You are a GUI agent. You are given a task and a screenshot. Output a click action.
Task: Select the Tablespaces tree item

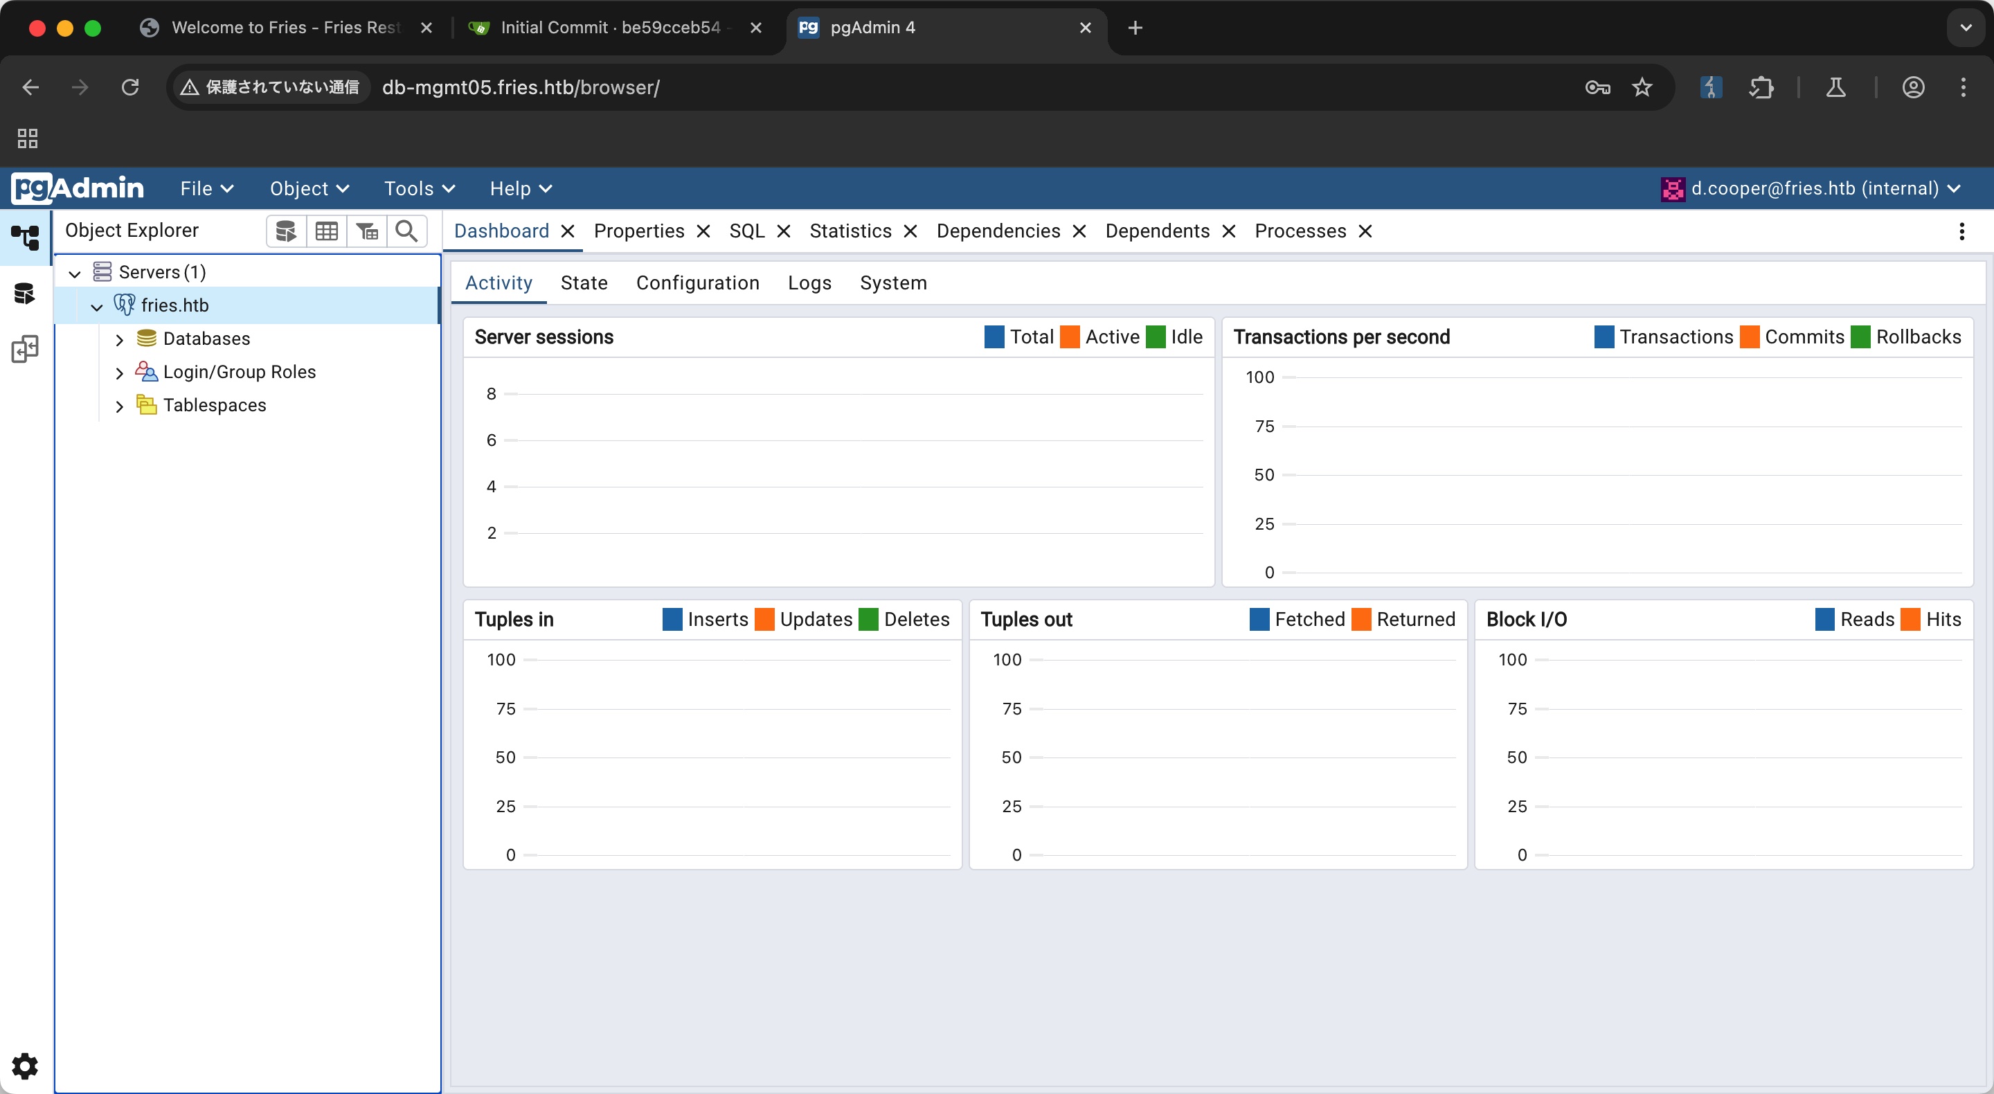coord(215,405)
